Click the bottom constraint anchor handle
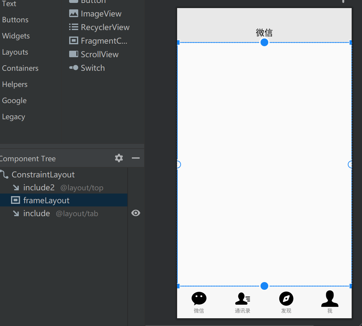This screenshot has width=362, height=326. (x=264, y=286)
